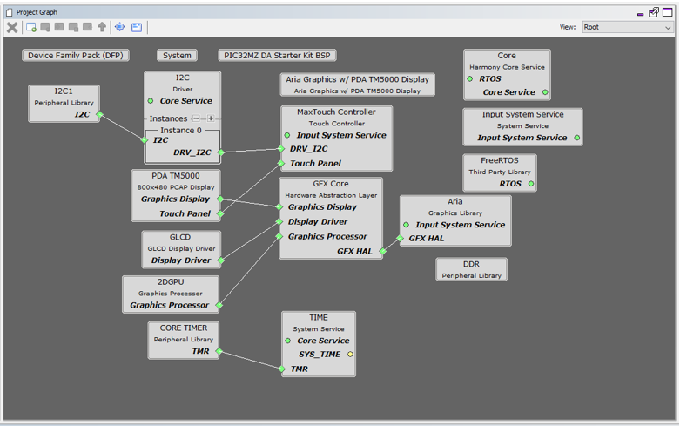Select the I2C1 Peripheral Library title
Screen dimensions: 680x426
point(64,91)
